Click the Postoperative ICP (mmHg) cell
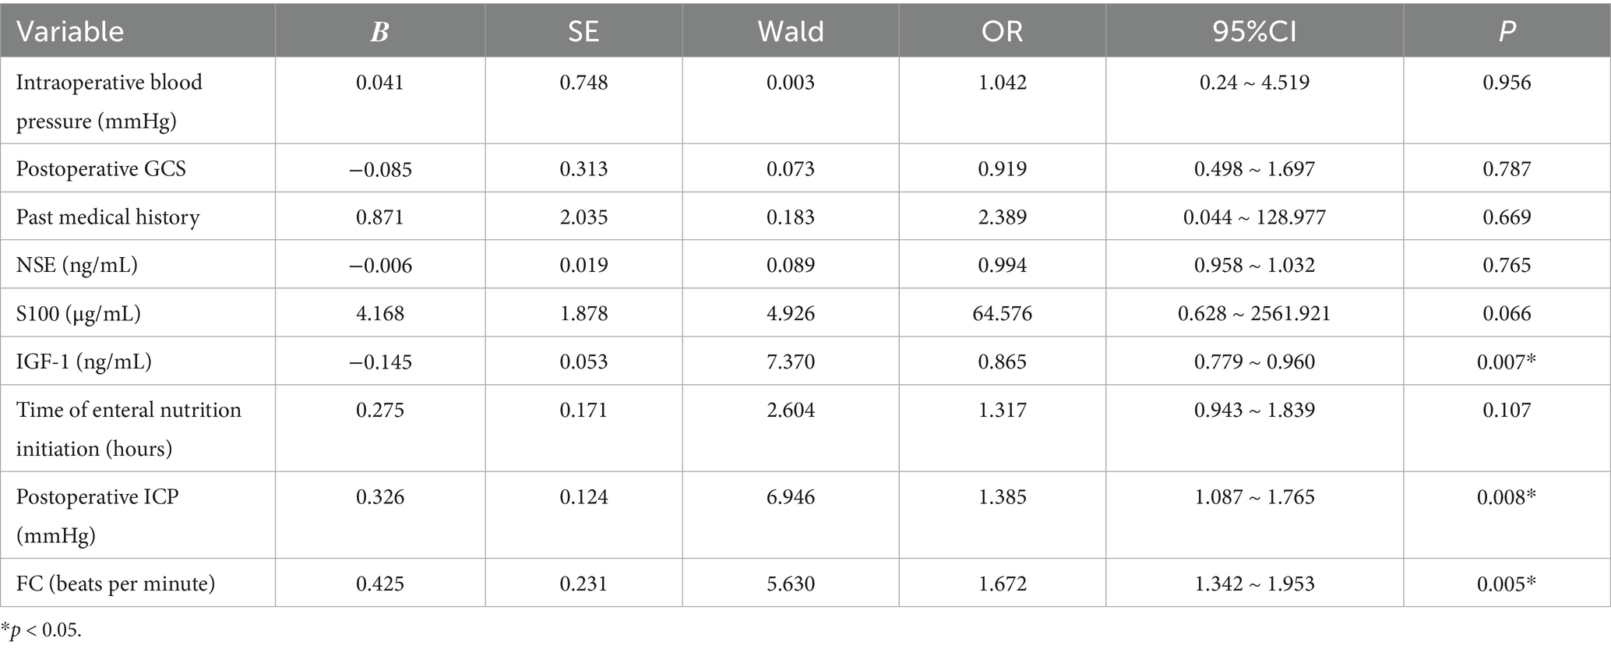This screenshot has width=1611, height=649. tap(97, 516)
